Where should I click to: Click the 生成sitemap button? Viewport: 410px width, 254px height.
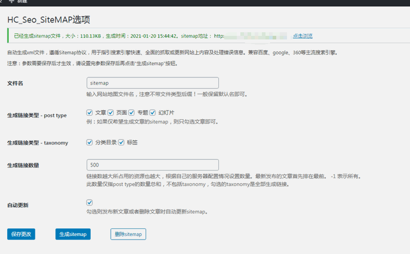pos(73,234)
